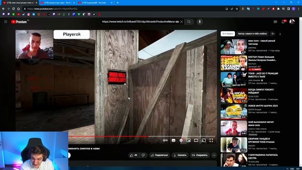Image resolution: width=302 pixels, height=170 pixels.
Task: Seek in the video progress bar
Action: (x=142, y=136)
